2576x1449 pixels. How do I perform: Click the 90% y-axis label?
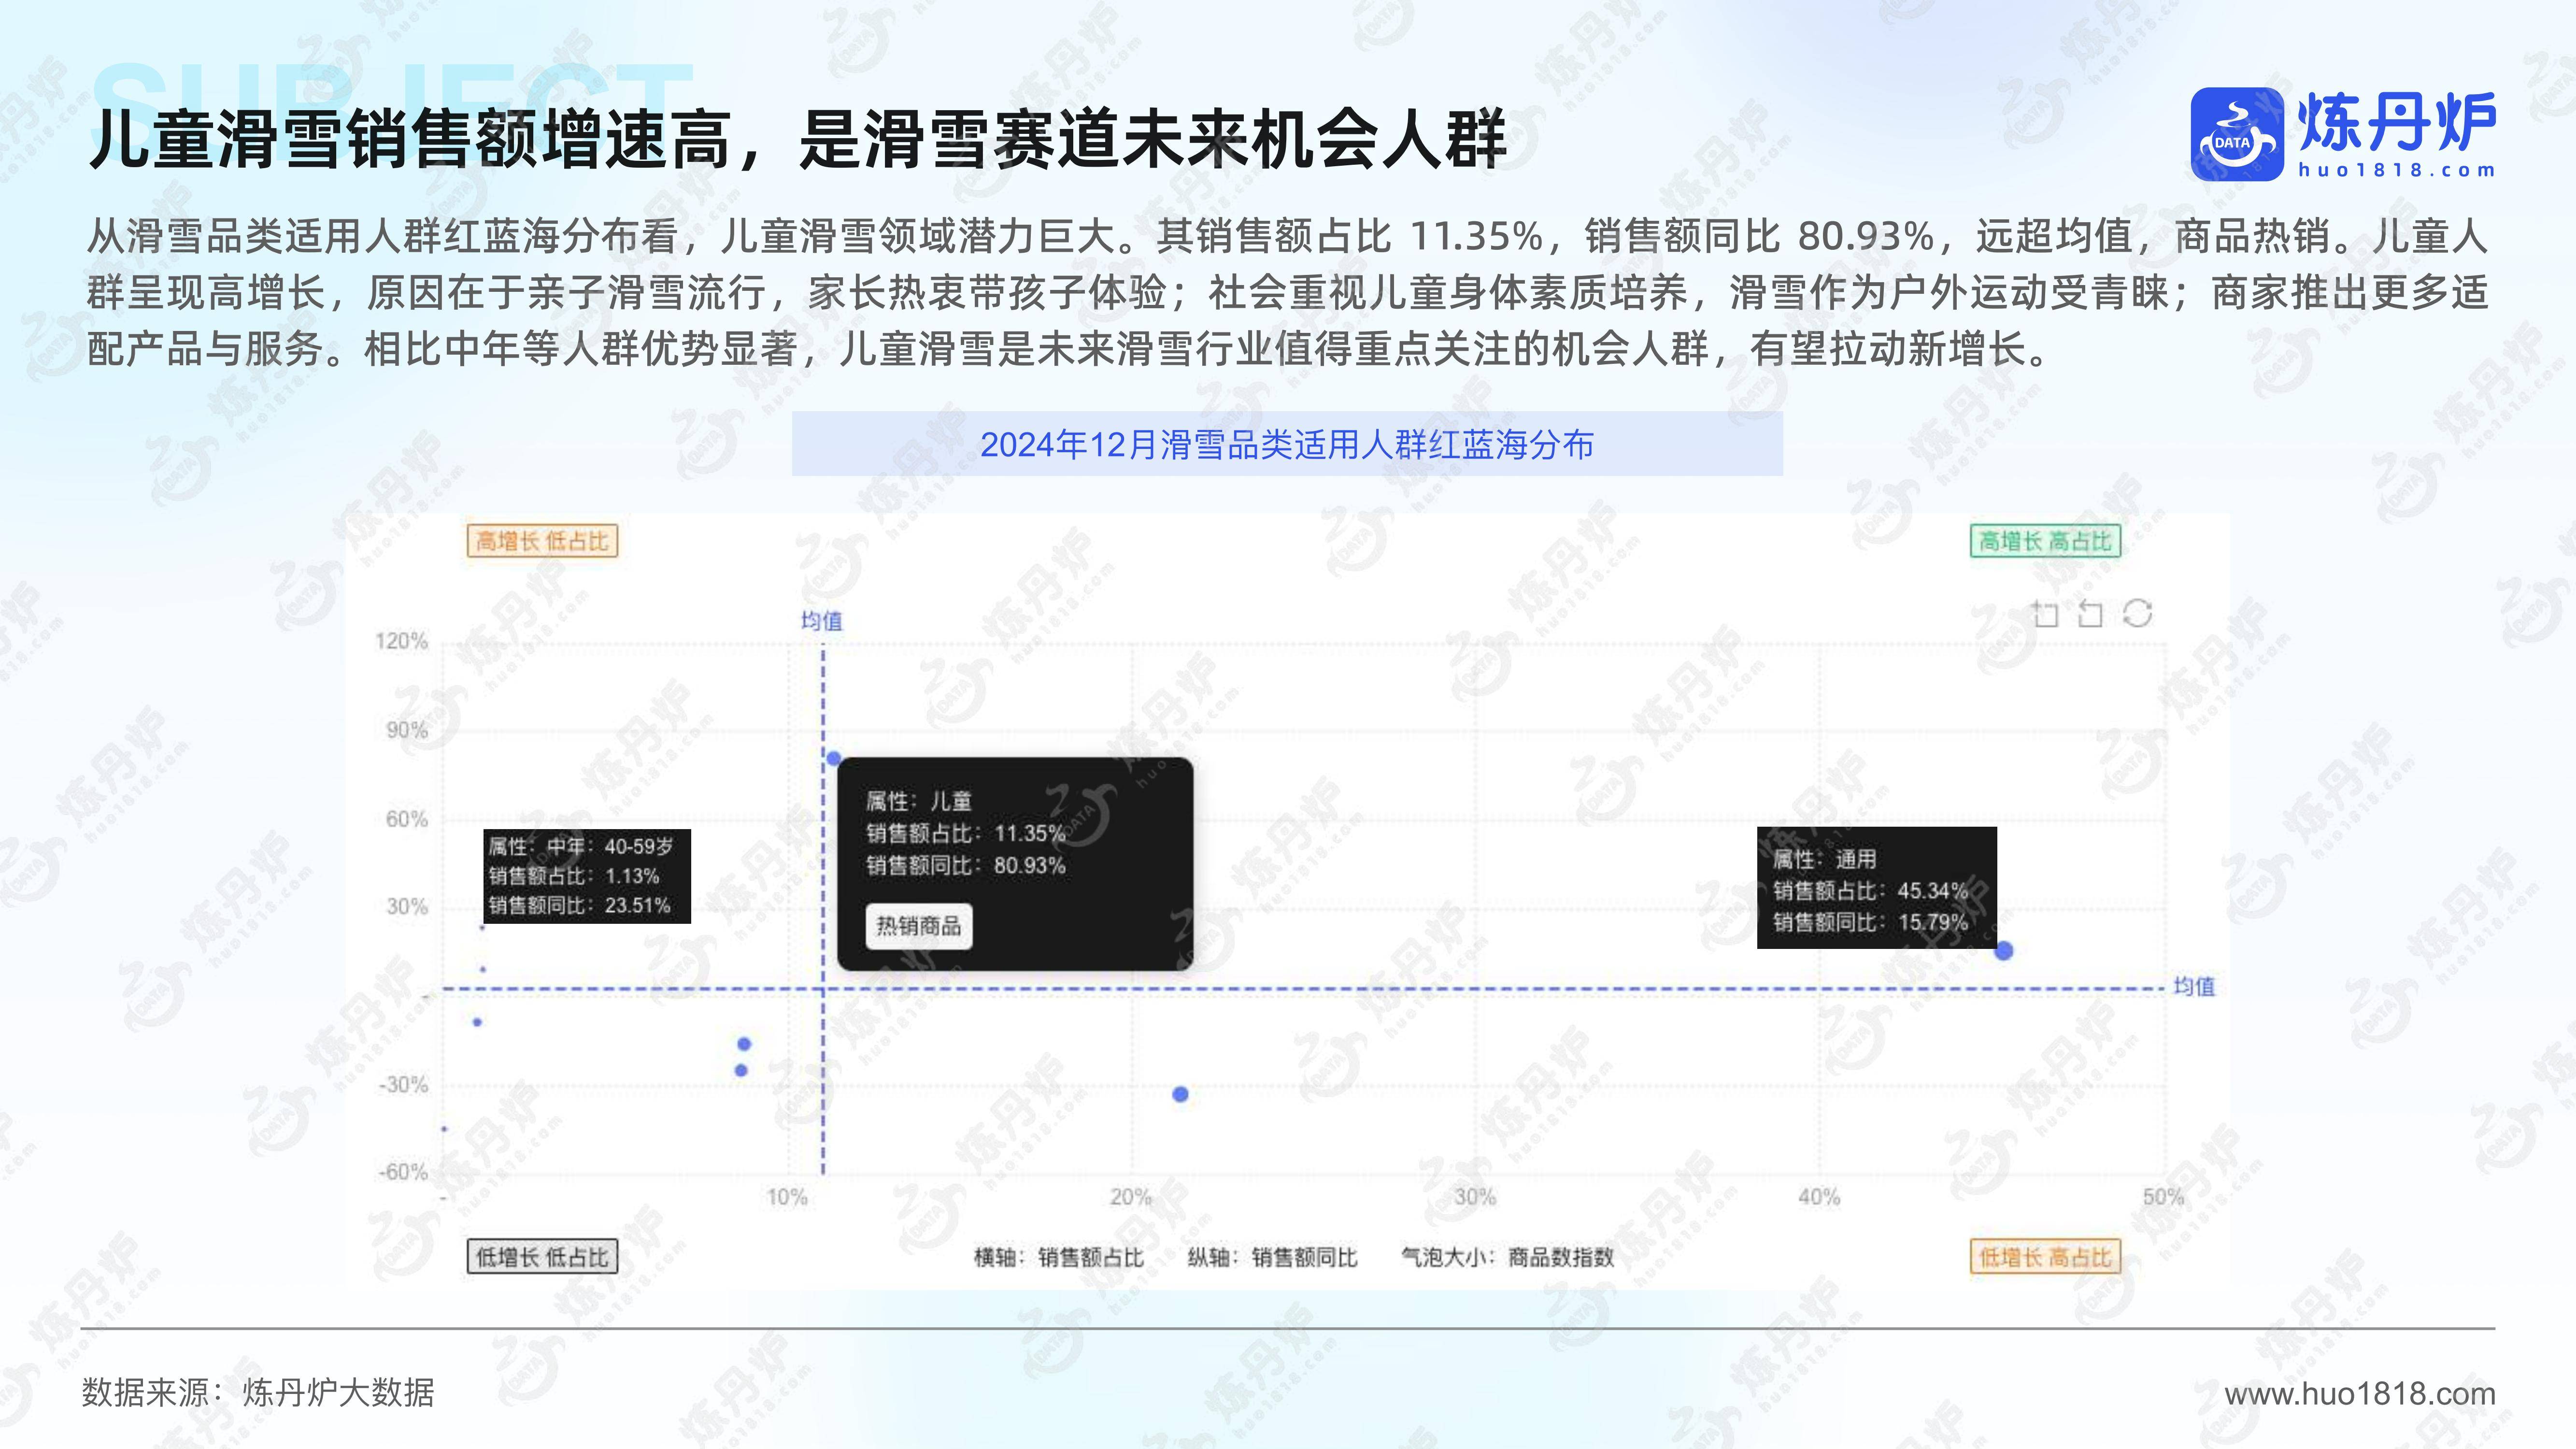tap(407, 730)
